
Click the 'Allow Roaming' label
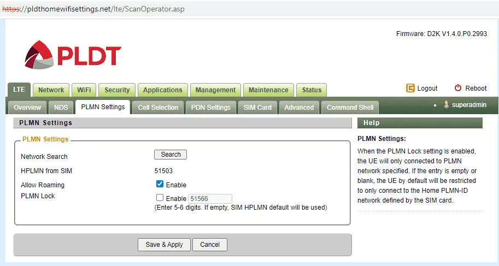tap(43, 185)
